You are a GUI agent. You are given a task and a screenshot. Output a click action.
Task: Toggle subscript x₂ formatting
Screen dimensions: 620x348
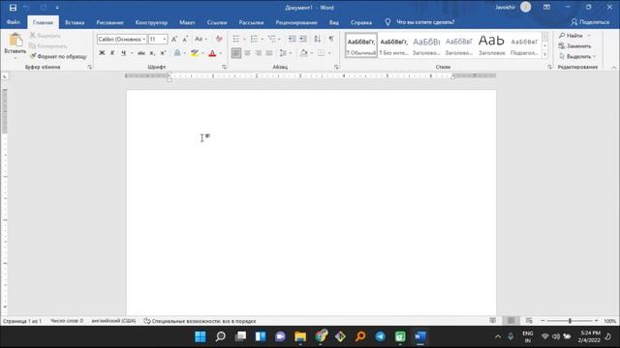pos(152,53)
